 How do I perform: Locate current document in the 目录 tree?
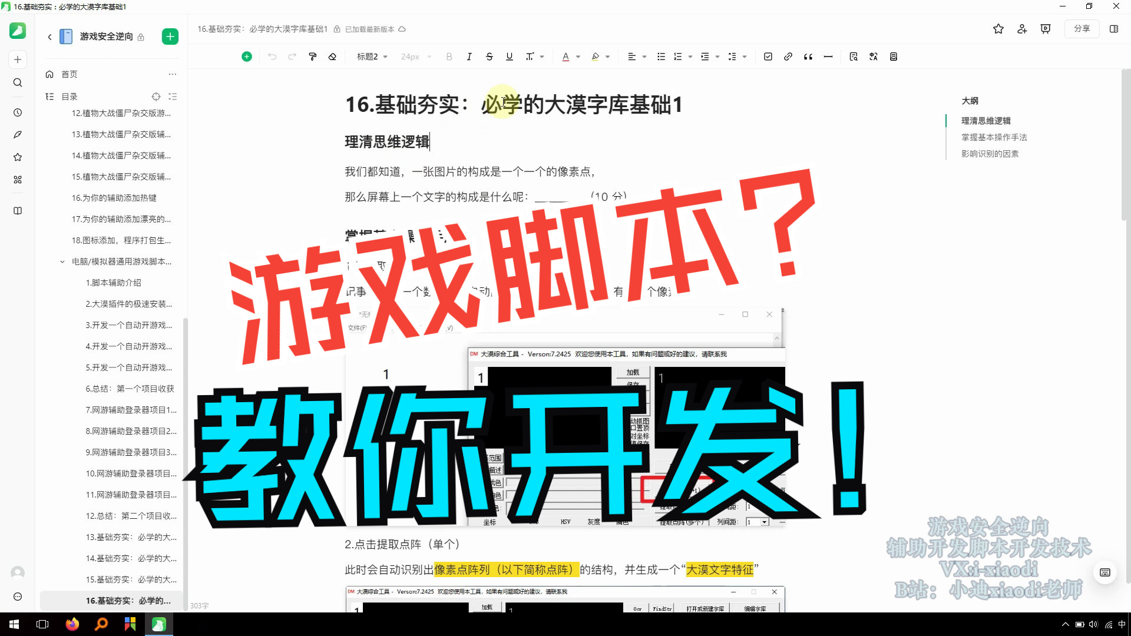[x=156, y=97]
